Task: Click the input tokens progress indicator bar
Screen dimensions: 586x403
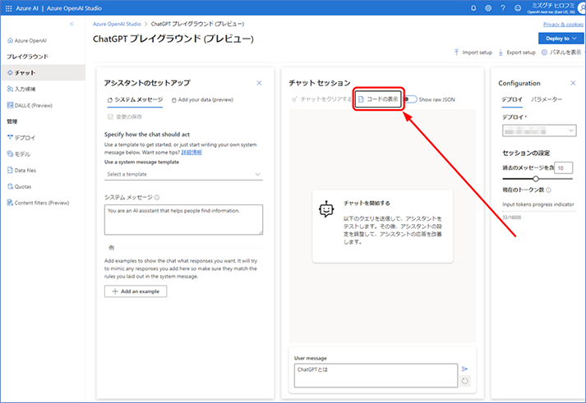Action: (x=539, y=211)
